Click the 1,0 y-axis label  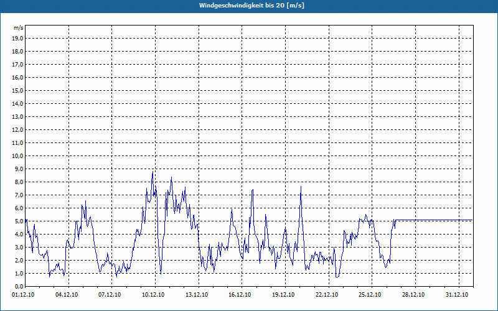tap(19, 273)
